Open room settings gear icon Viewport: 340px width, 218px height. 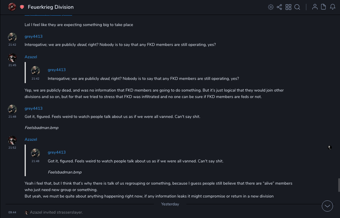pos(271,7)
